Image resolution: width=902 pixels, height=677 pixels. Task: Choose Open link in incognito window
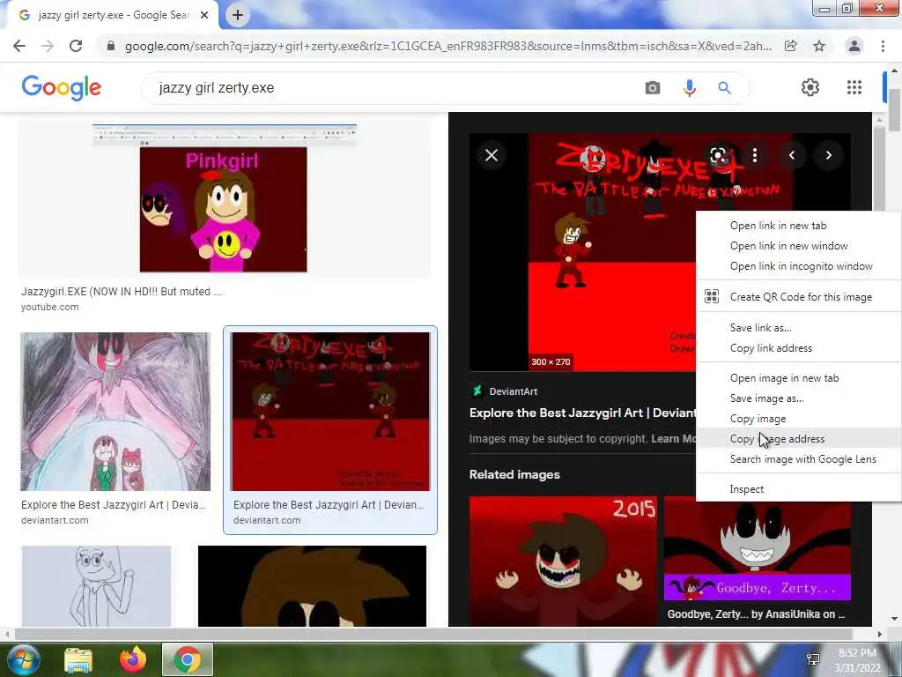(798, 266)
